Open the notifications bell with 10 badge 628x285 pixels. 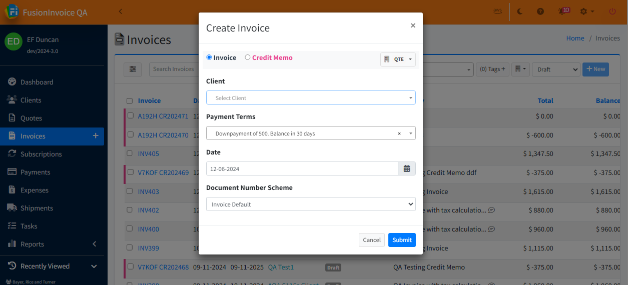click(x=562, y=11)
